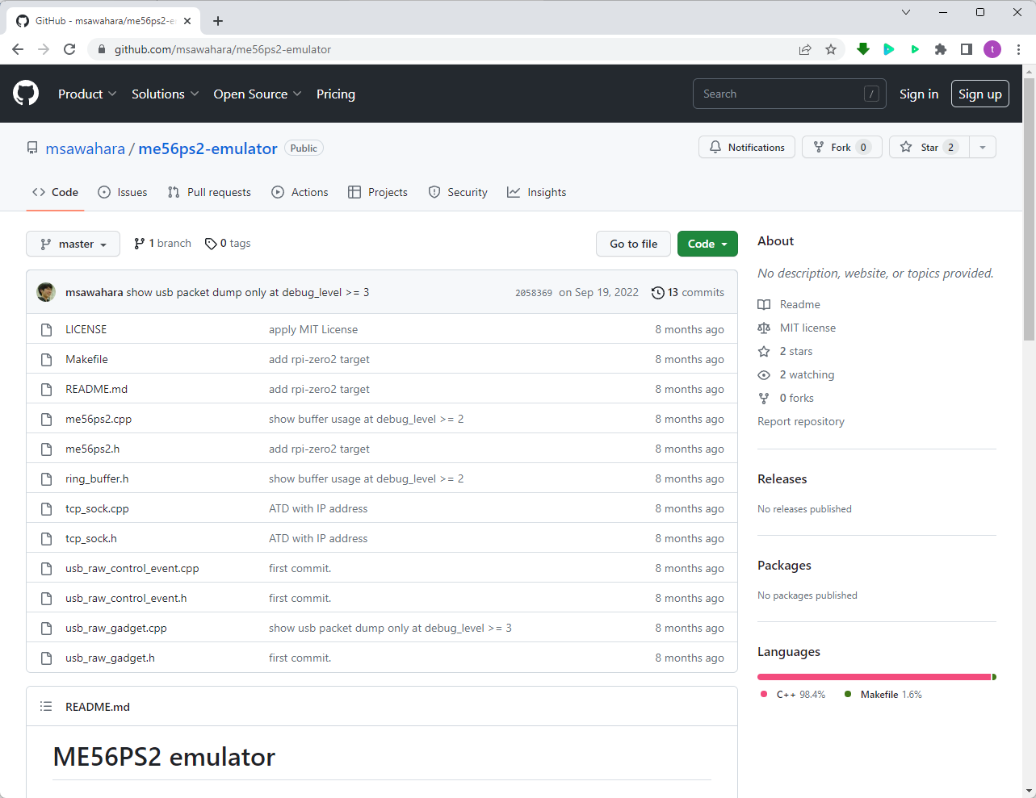Screen dimensions: 1036x798
Task: Open the me56ps2.cpp file
Action: (99, 419)
